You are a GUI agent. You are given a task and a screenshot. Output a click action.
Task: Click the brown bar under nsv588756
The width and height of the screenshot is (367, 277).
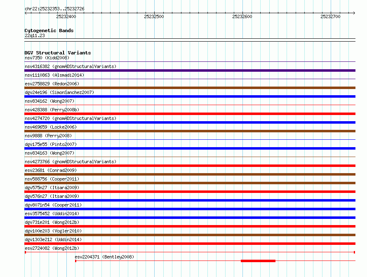(190, 183)
